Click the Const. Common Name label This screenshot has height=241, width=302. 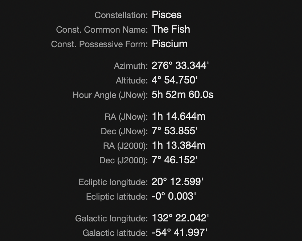102,30
